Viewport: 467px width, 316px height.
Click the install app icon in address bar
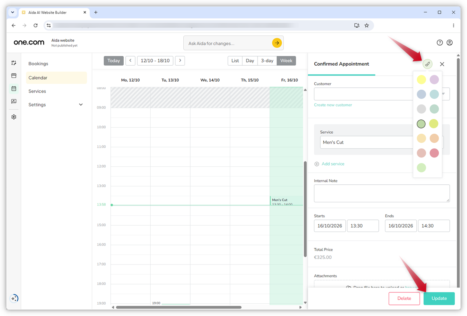(x=356, y=26)
